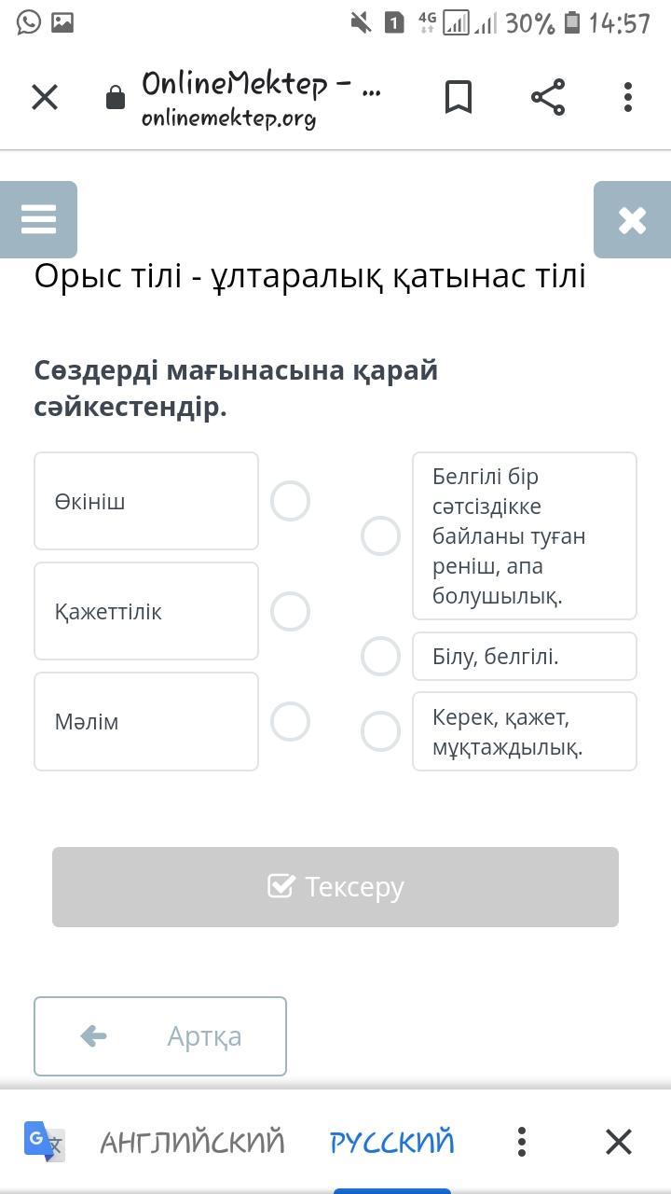Viewport: 671px width, 1194px height.
Task: Select the radio button next to Өкініш
Action: tap(290, 501)
